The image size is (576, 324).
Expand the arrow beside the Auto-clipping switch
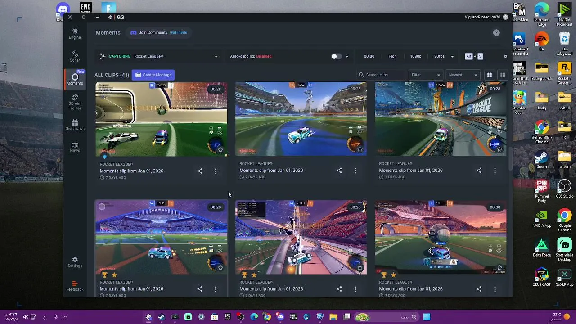[x=346, y=57]
